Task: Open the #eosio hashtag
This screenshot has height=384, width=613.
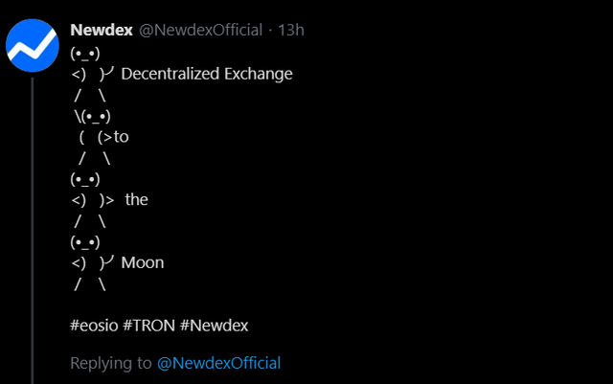Action: coord(94,326)
